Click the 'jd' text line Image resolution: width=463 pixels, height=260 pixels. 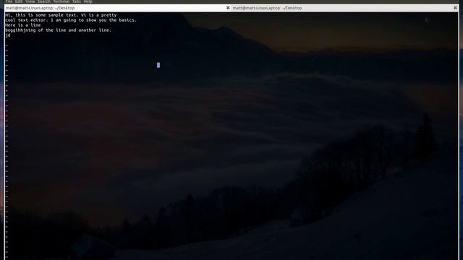click(8, 35)
